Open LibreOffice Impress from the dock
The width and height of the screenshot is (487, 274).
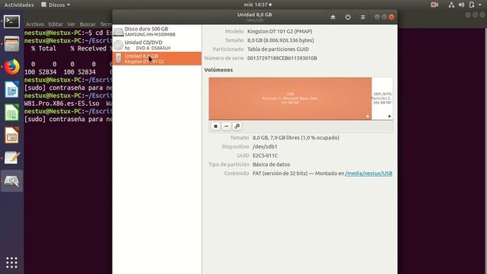click(x=11, y=135)
